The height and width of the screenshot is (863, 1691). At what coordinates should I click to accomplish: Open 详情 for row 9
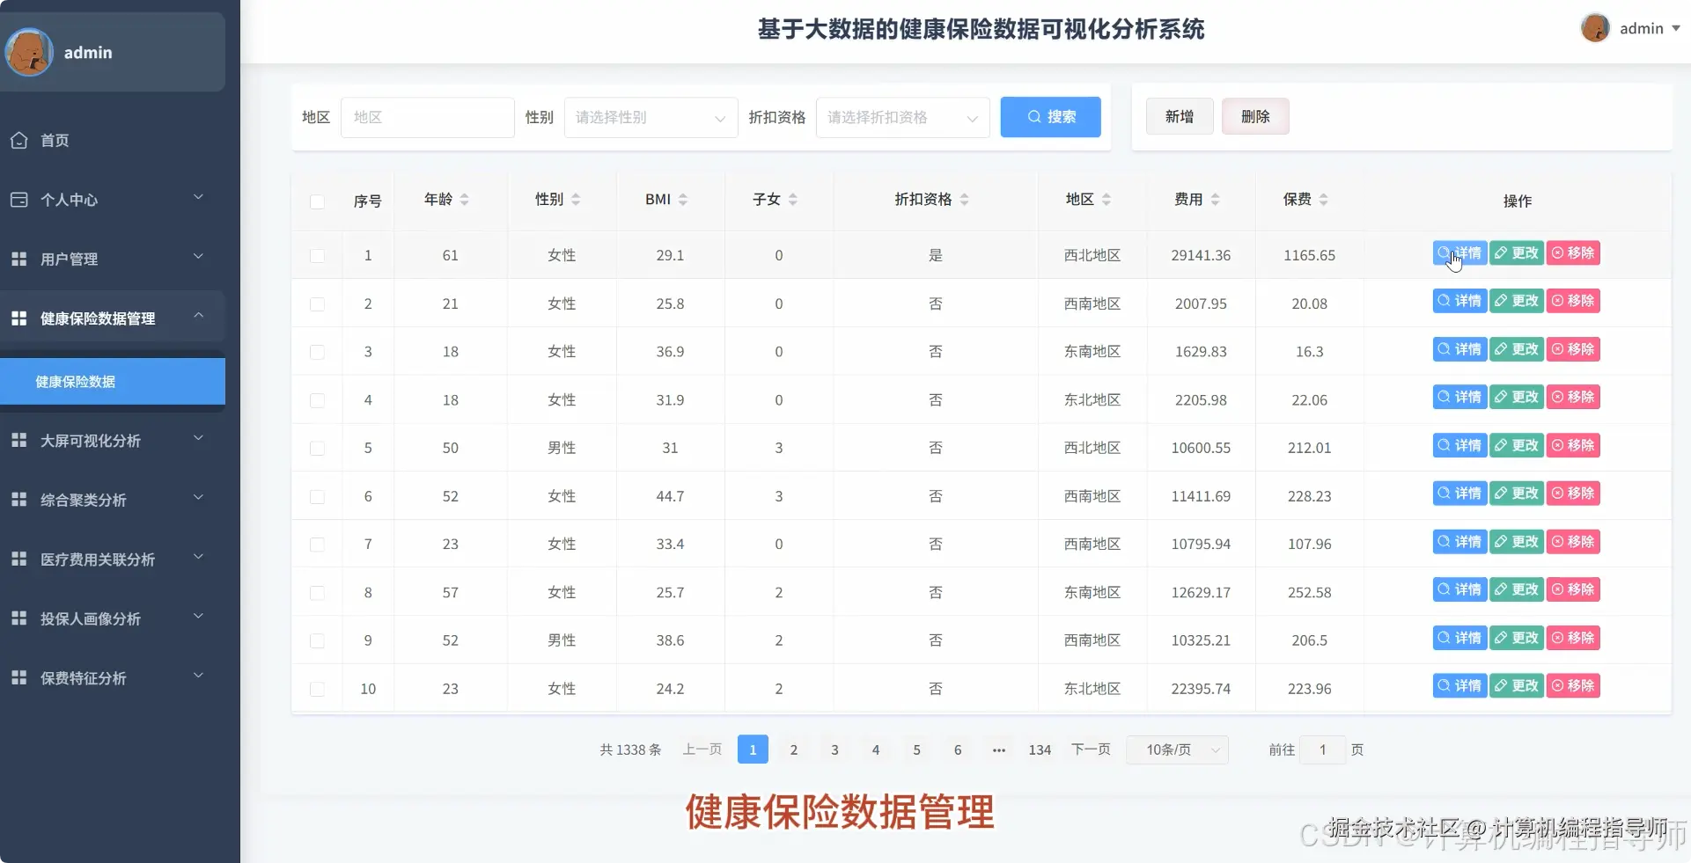(x=1459, y=637)
